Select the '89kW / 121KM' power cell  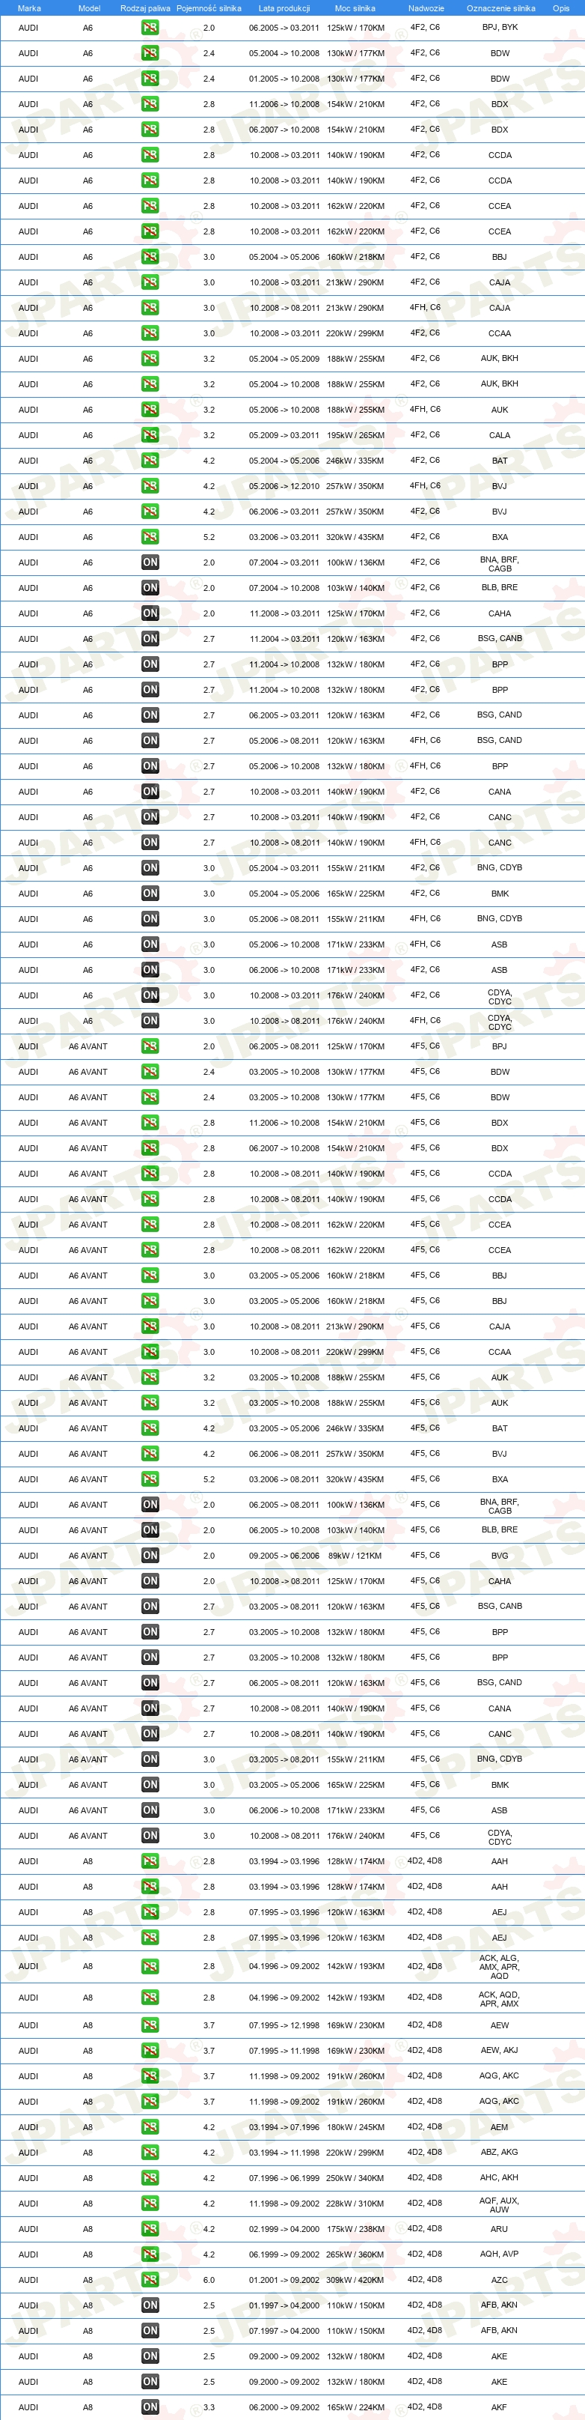(x=355, y=1556)
